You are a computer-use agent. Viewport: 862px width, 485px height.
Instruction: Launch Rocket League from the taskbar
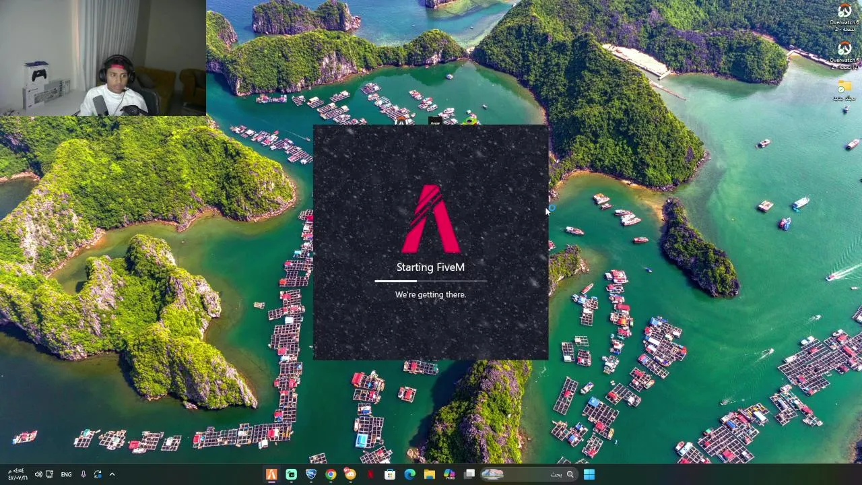coord(310,474)
